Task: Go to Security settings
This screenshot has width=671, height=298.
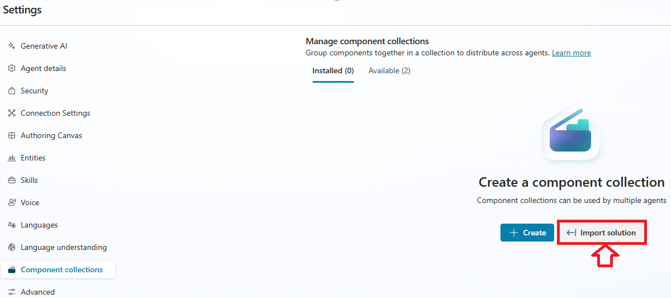Action: pyautogui.click(x=34, y=91)
